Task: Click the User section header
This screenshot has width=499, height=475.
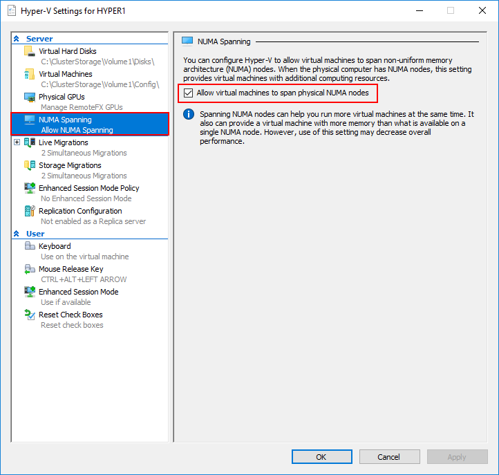Action: pyautogui.click(x=35, y=234)
